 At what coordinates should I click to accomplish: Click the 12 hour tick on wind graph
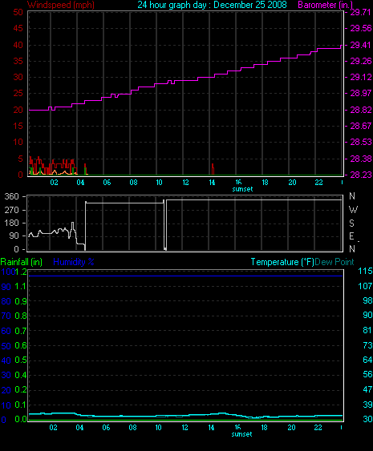point(185,183)
